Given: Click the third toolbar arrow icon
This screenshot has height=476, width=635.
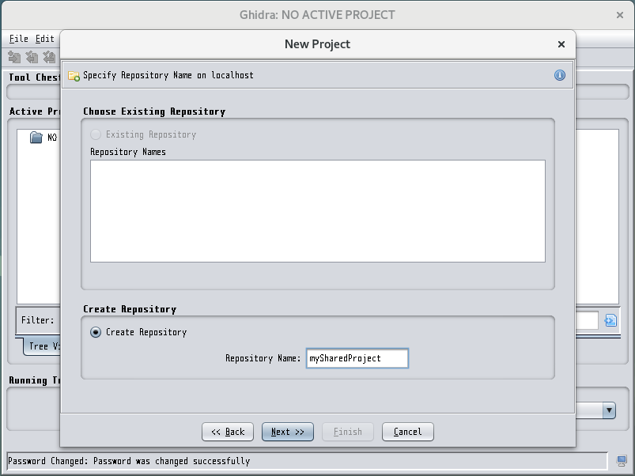Looking at the screenshot, I should [49, 58].
